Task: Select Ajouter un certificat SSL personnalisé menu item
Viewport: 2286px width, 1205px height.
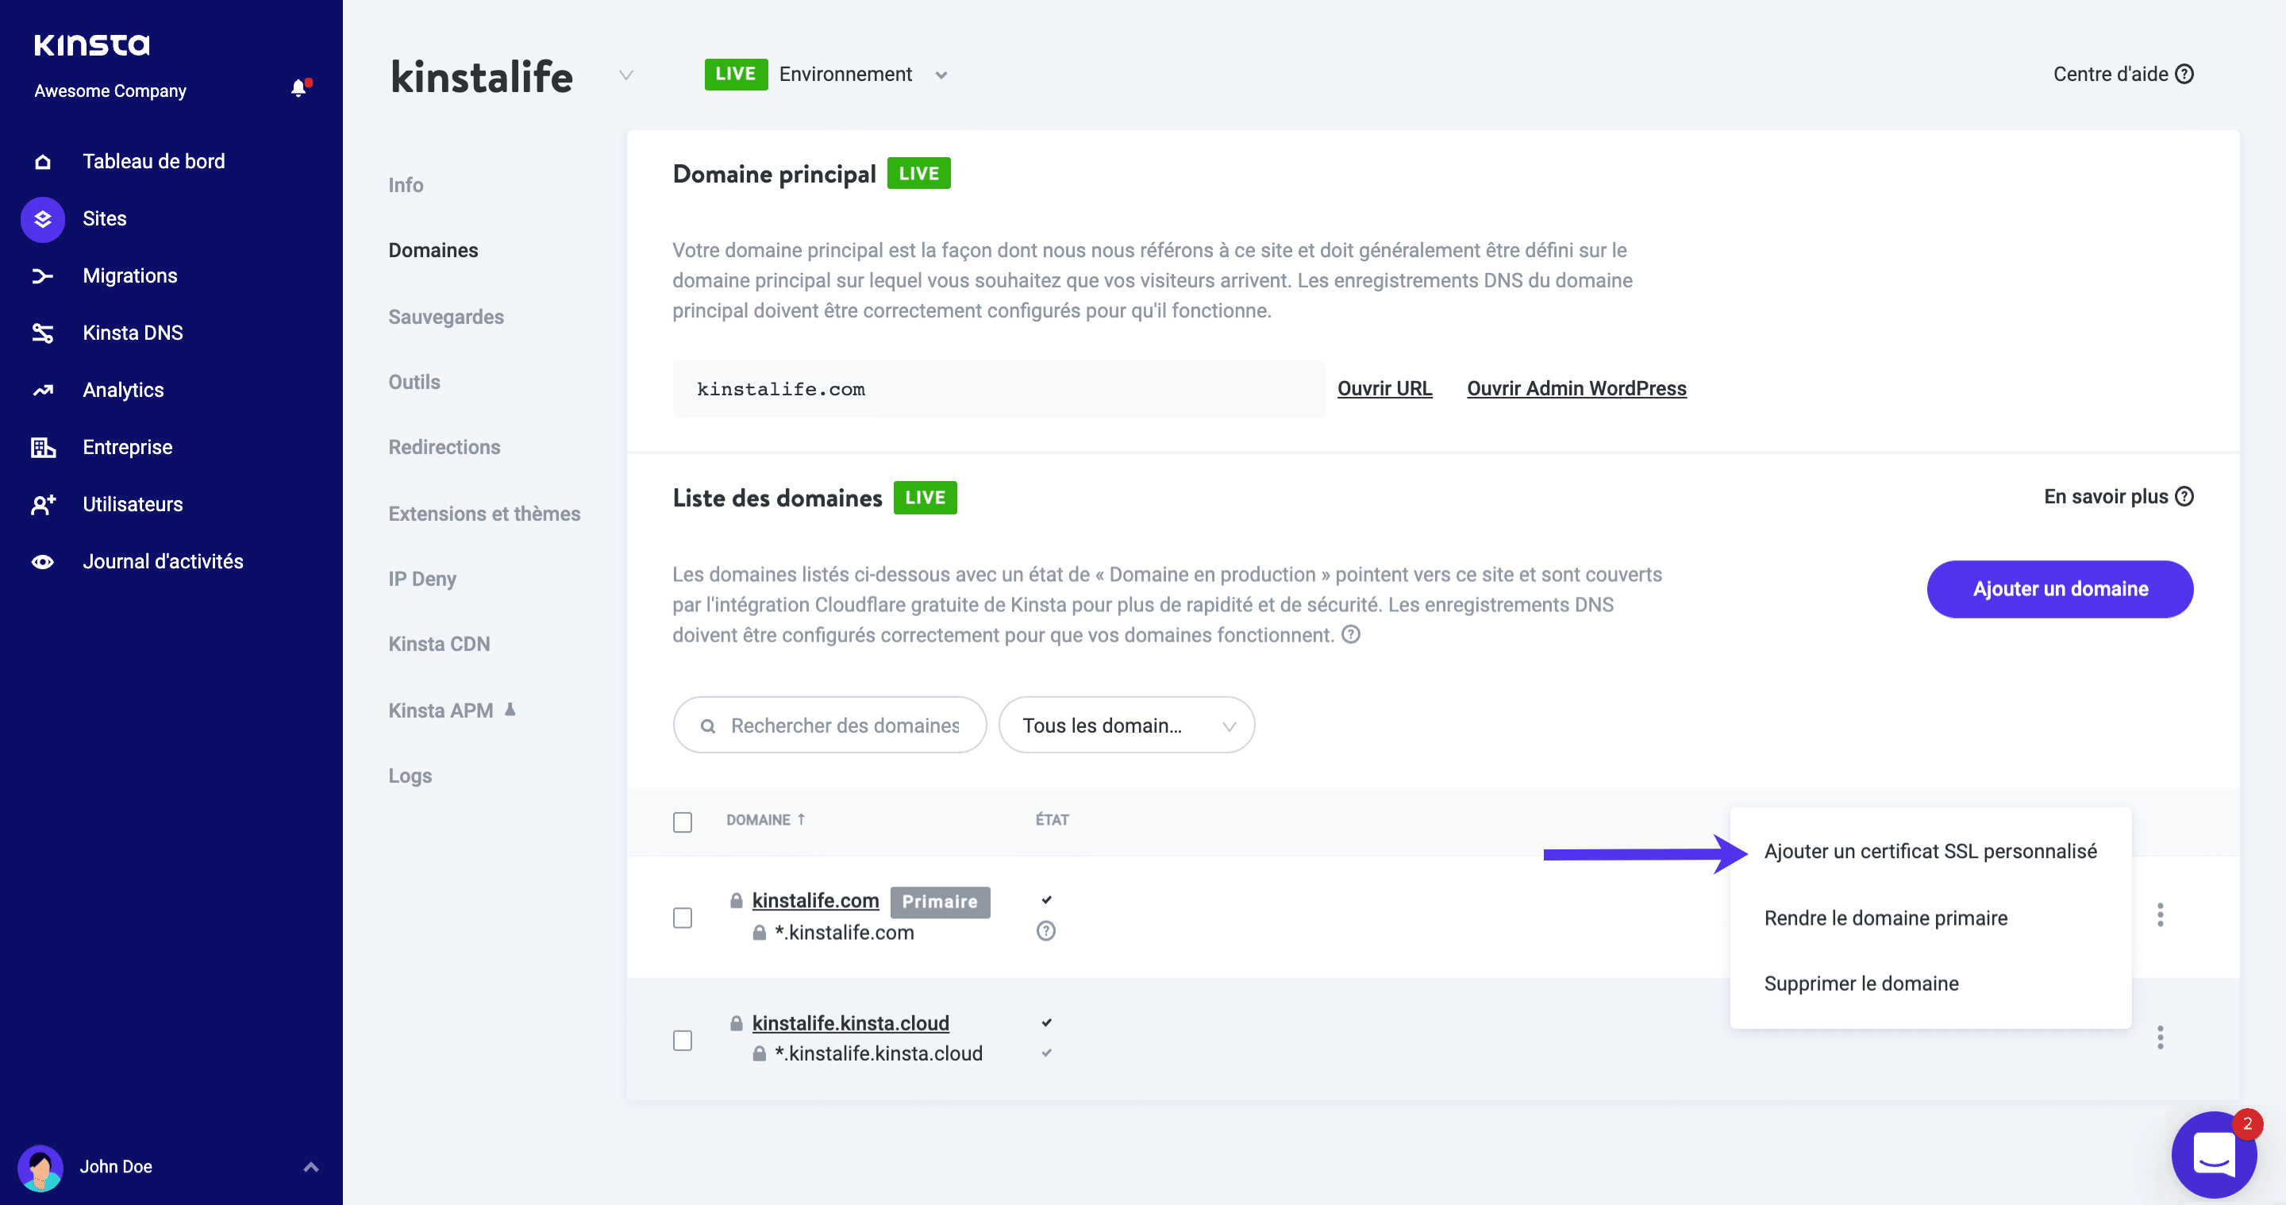Action: coord(1932,851)
